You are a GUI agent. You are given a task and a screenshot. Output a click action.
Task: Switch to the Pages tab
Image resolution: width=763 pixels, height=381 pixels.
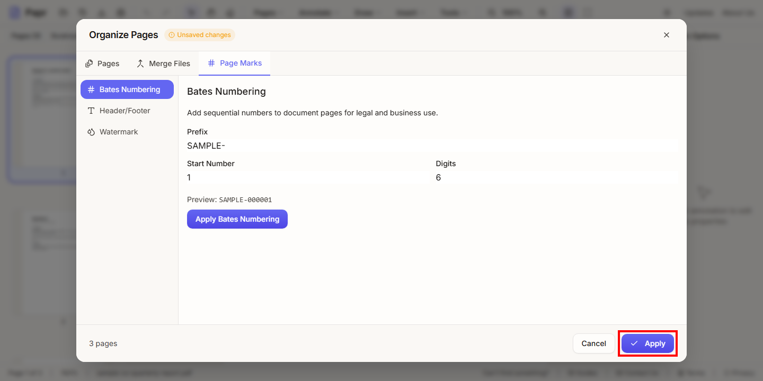point(102,63)
